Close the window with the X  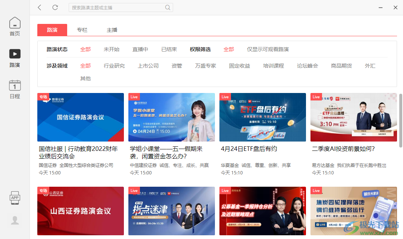tap(396, 7)
